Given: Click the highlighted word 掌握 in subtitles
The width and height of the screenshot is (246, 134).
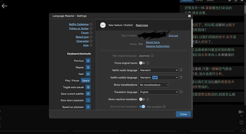Looking at the screenshot, I should pyautogui.click(x=209, y=8).
